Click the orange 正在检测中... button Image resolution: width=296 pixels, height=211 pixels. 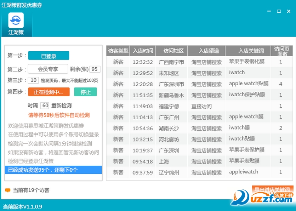pos(49,92)
